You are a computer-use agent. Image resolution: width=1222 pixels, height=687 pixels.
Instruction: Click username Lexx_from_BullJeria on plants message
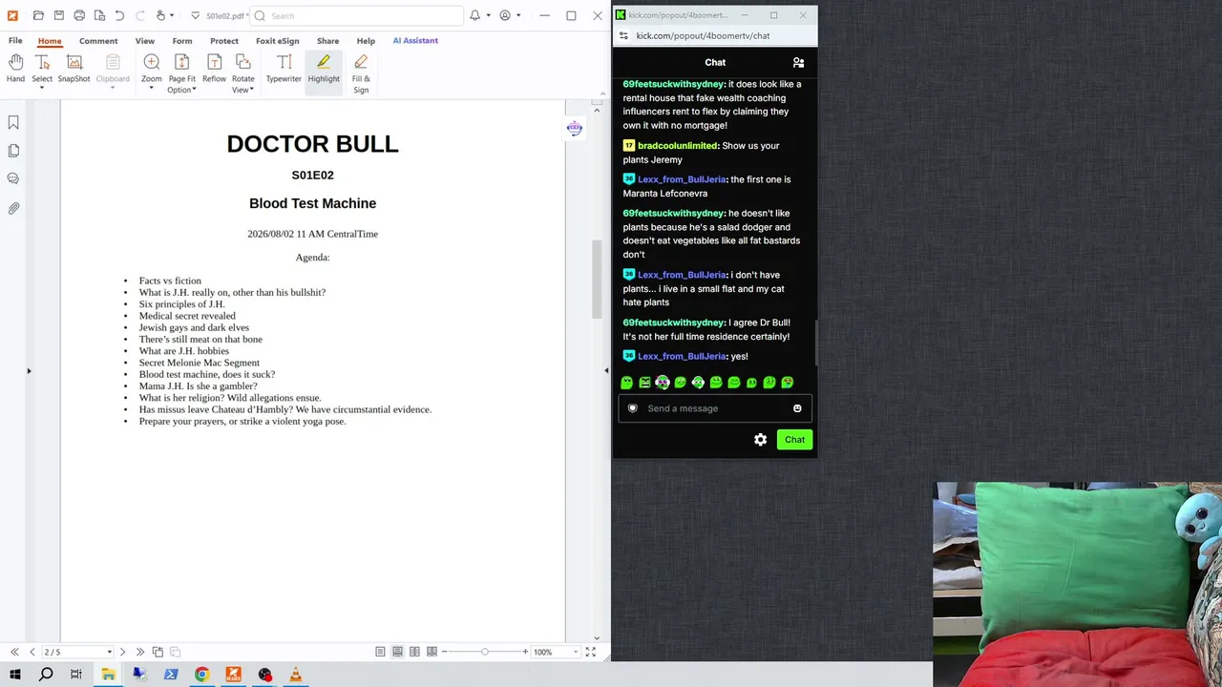(x=683, y=275)
